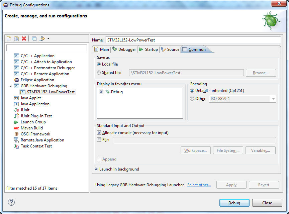Select the Maven Build configuration type
This screenshot has height=214, width=289.
(31, 128)
